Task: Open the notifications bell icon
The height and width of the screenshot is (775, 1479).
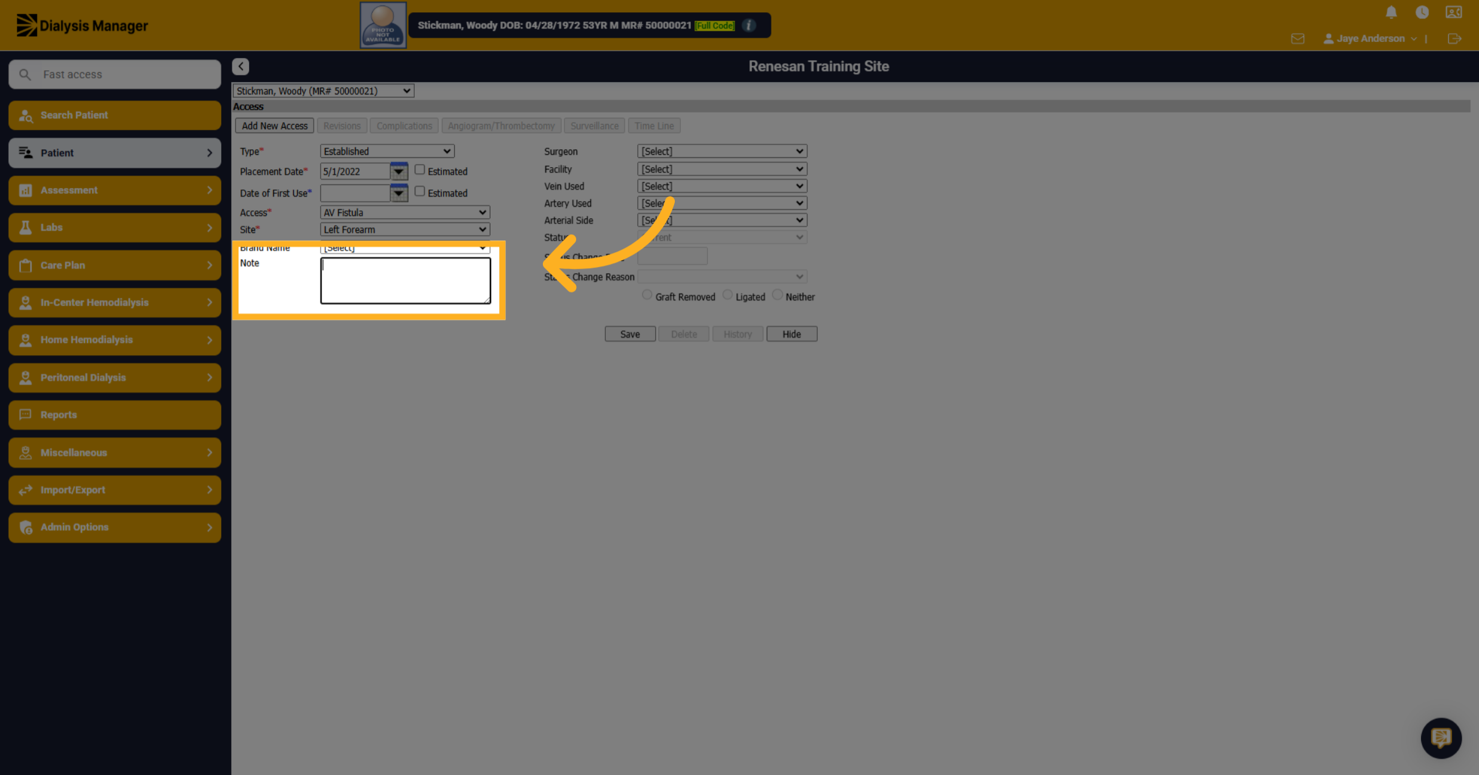Action: 1391,12
